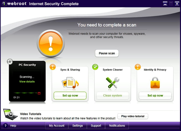The width and height of the screenshot is (181, 131).
Task: Click the 01:21 scan timer
Action: pyautogui.click(x=16, y=97)
